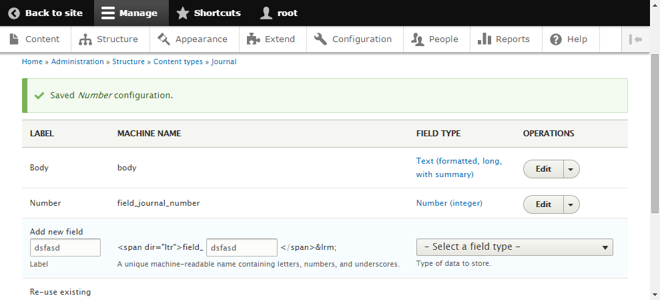Open the Content admin section
This screenshot has height=300, width=660.
click(34, 39)
